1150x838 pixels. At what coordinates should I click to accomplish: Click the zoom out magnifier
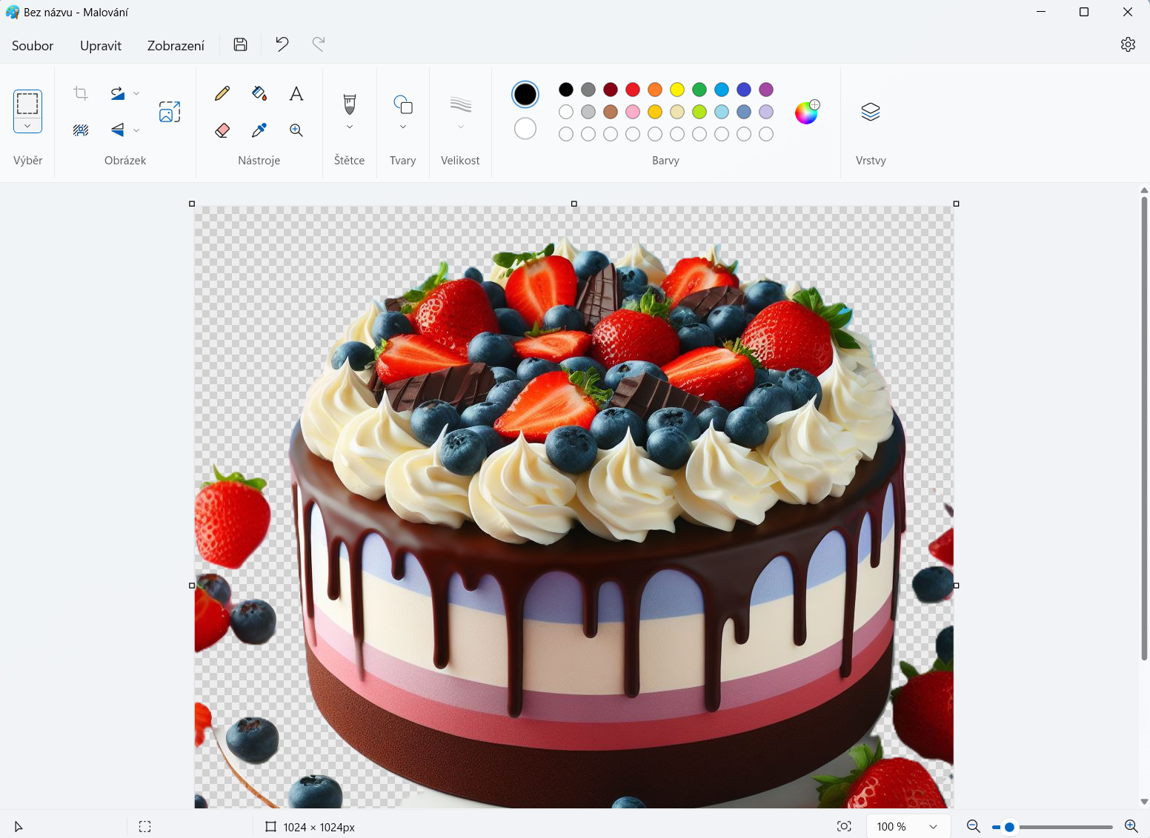[x=974, y=826]
